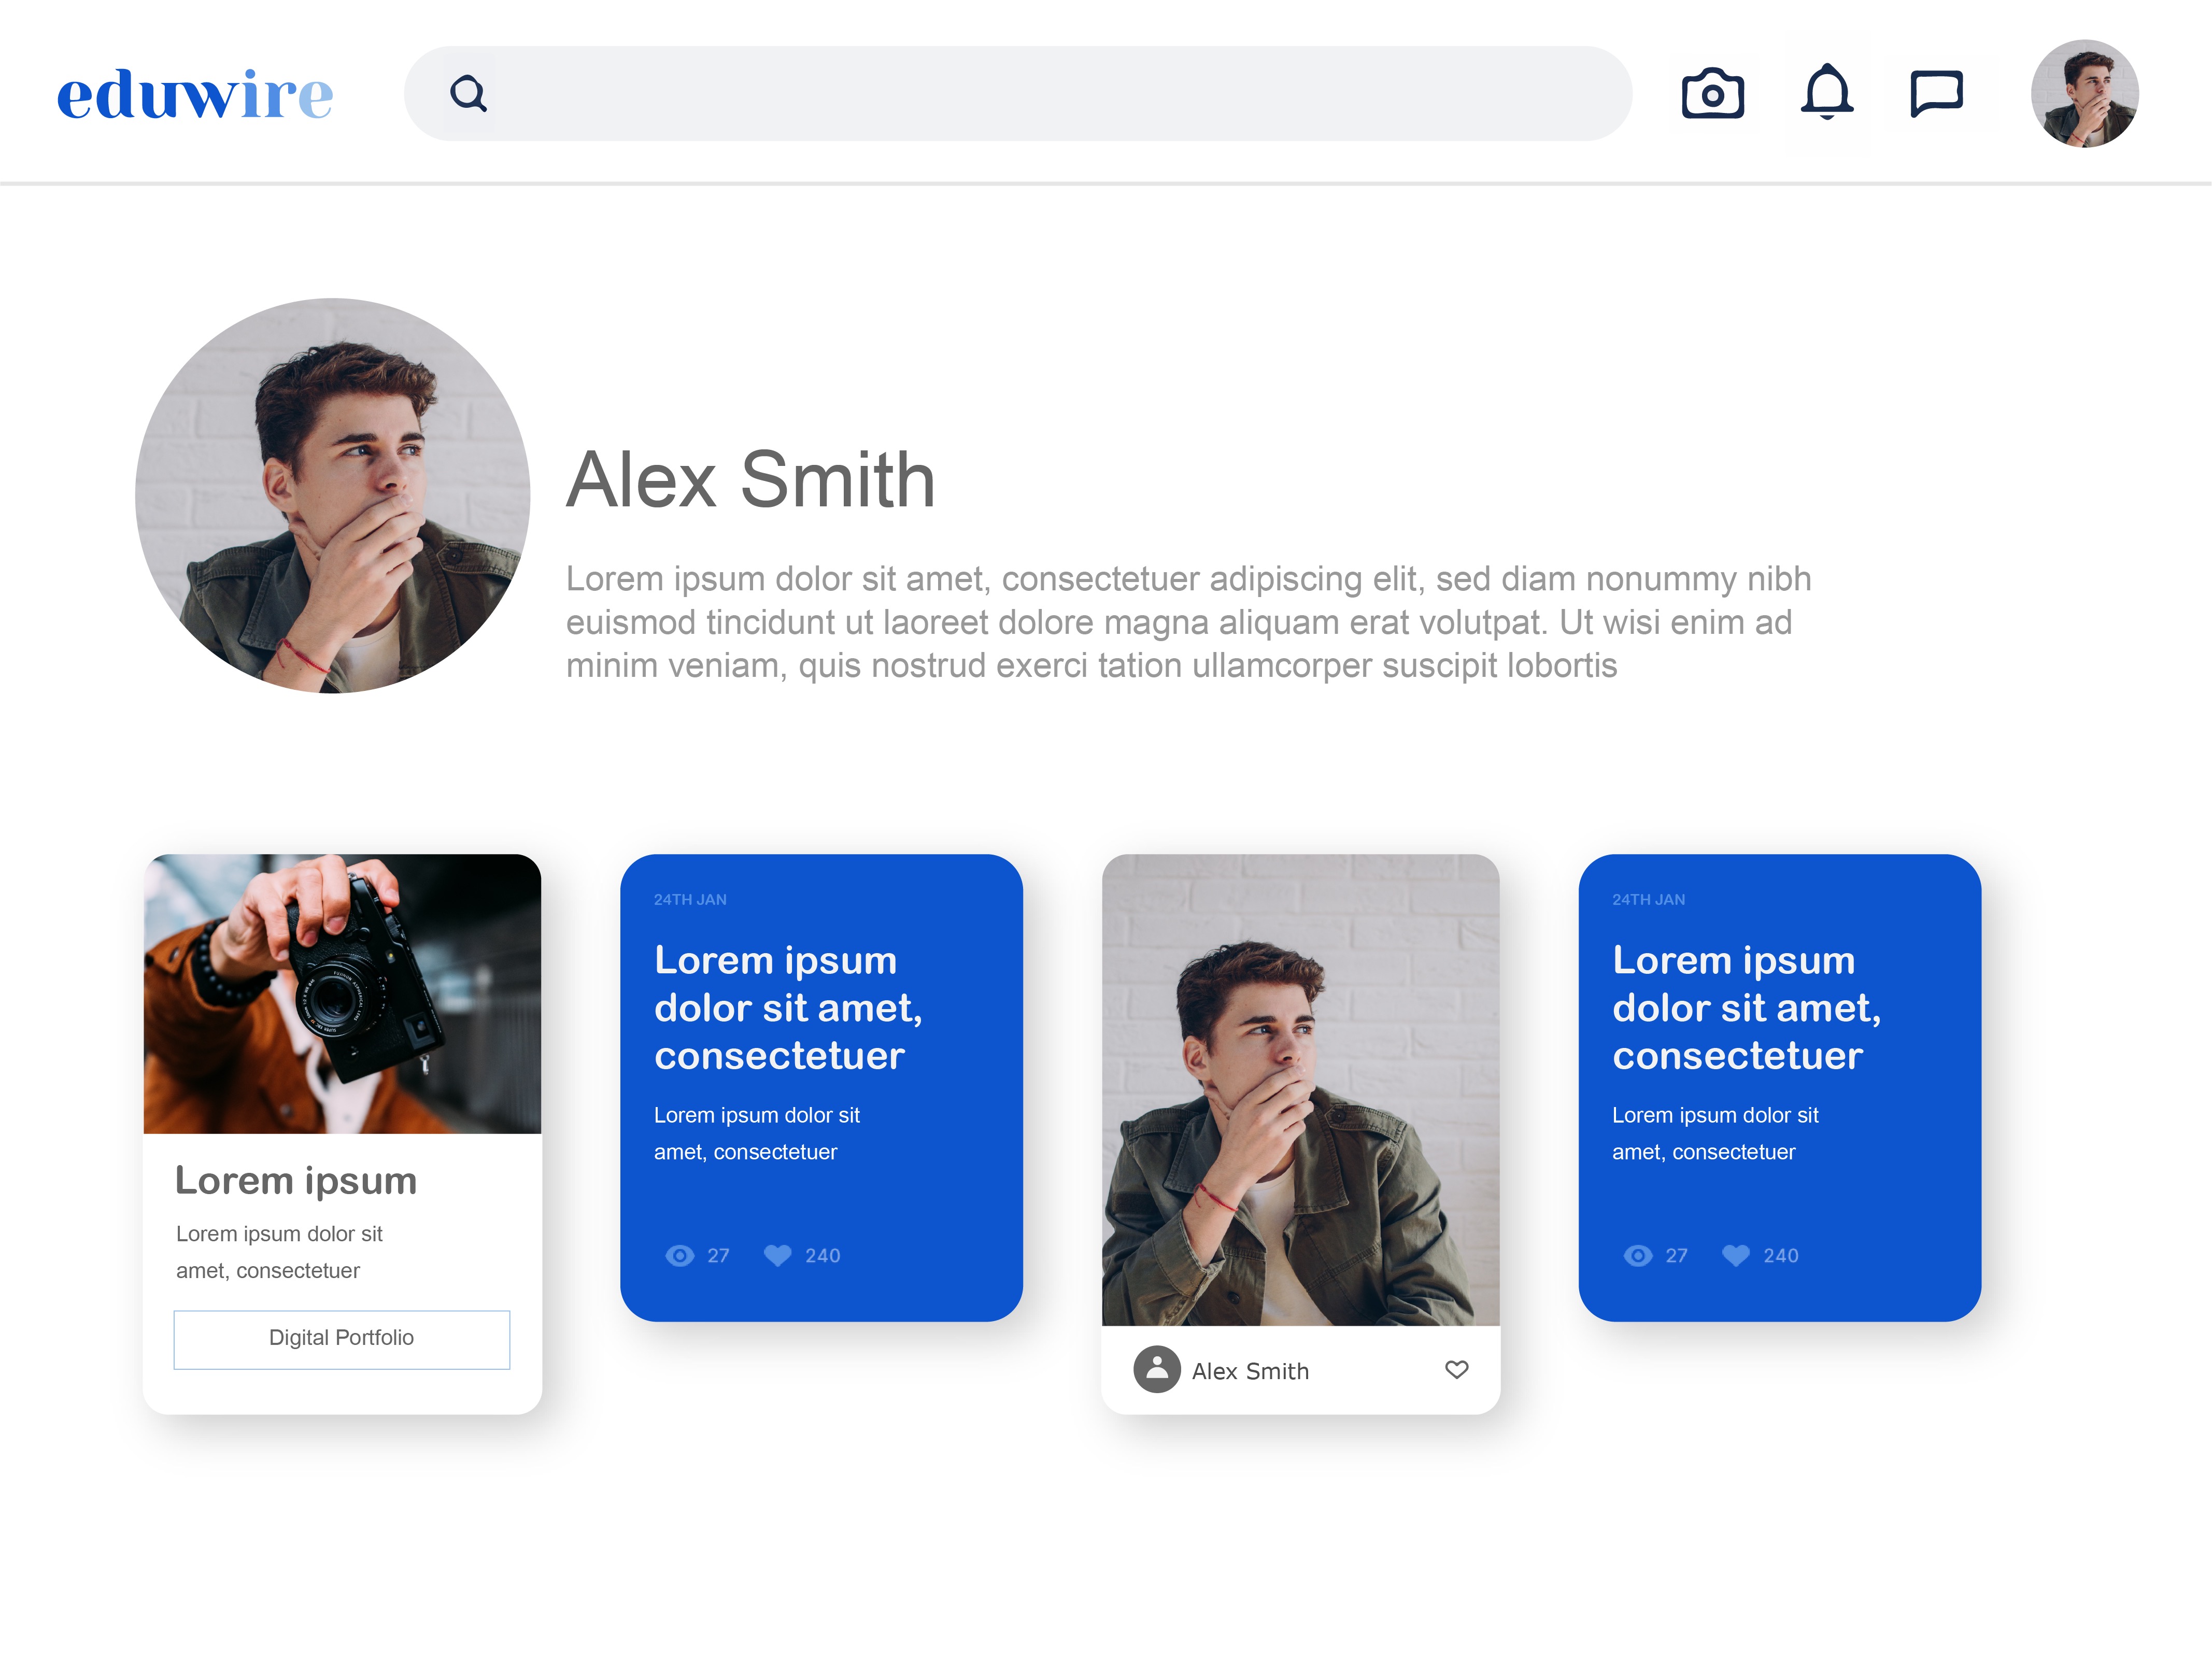Click the eduwire logo

195,94
